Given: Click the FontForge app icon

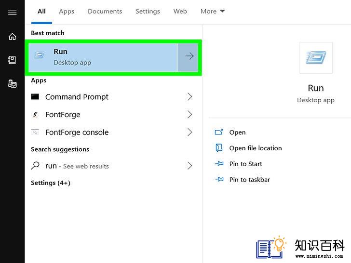Looking at the screenshot, I should pyautogui.click(x=35, y=115).
